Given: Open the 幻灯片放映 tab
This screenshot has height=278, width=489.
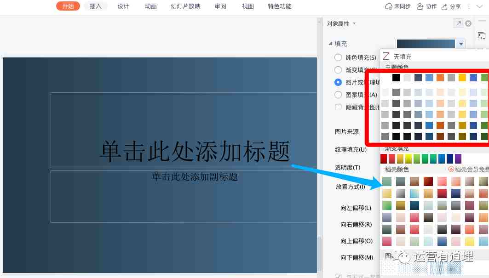Looking at the screenshot, I should pyautogui.click(x=185, y=6).
